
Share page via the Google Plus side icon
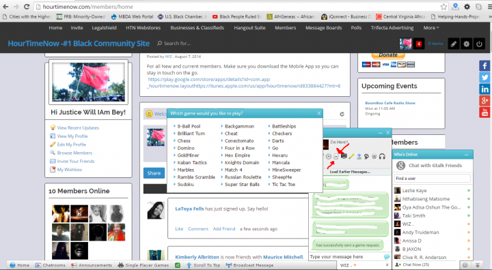pos(484,100)
